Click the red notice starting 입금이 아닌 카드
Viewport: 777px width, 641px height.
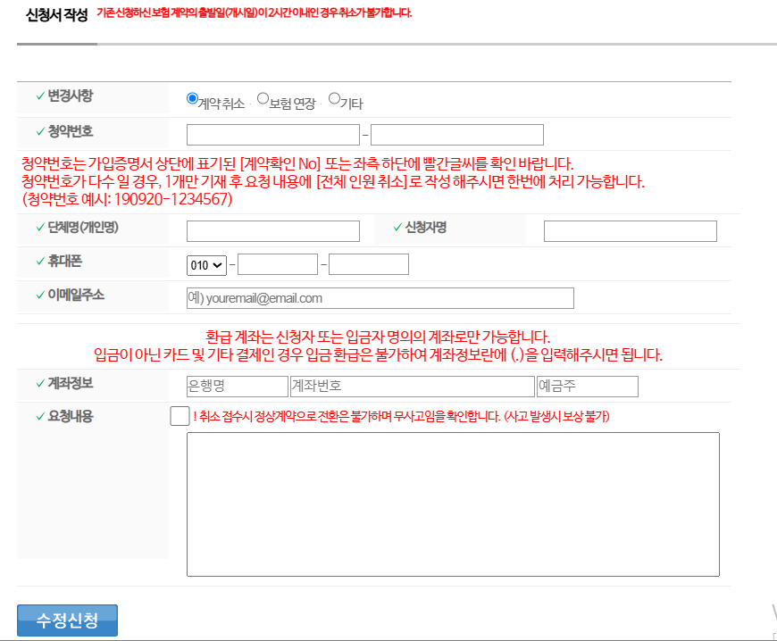[x=378, y=354]
